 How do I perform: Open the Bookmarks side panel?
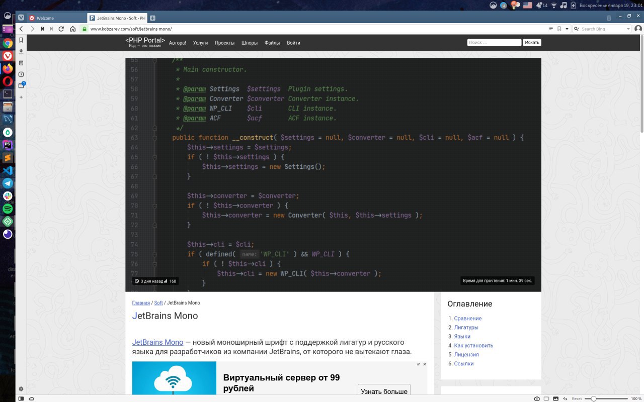[21, 40]
